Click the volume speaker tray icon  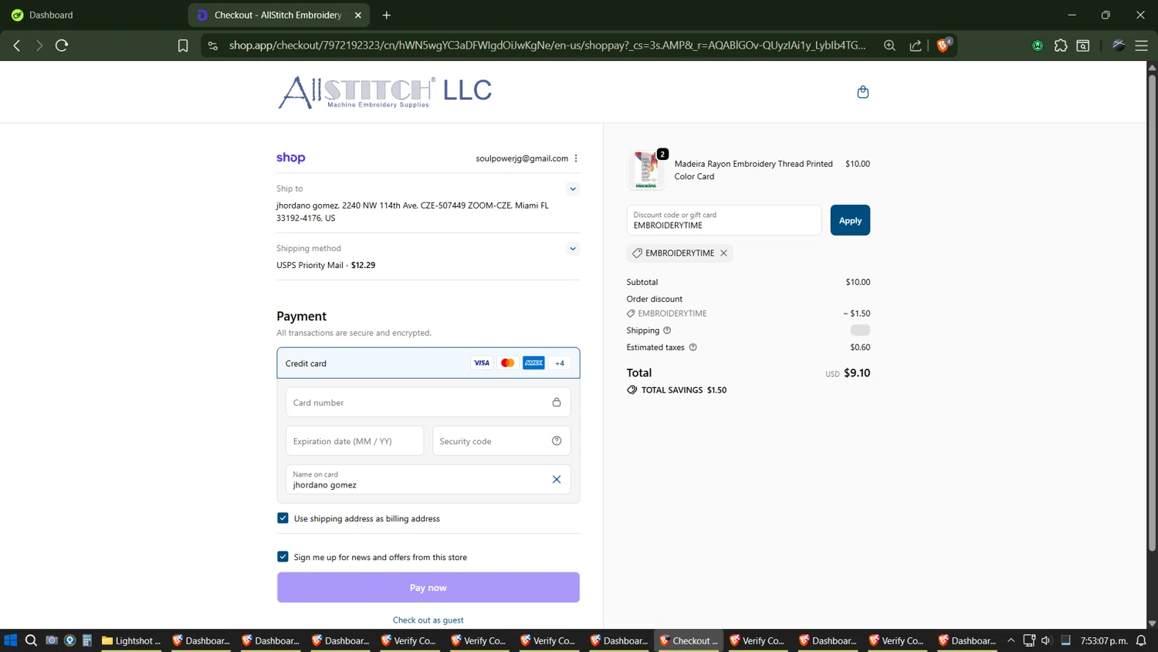1046,640
